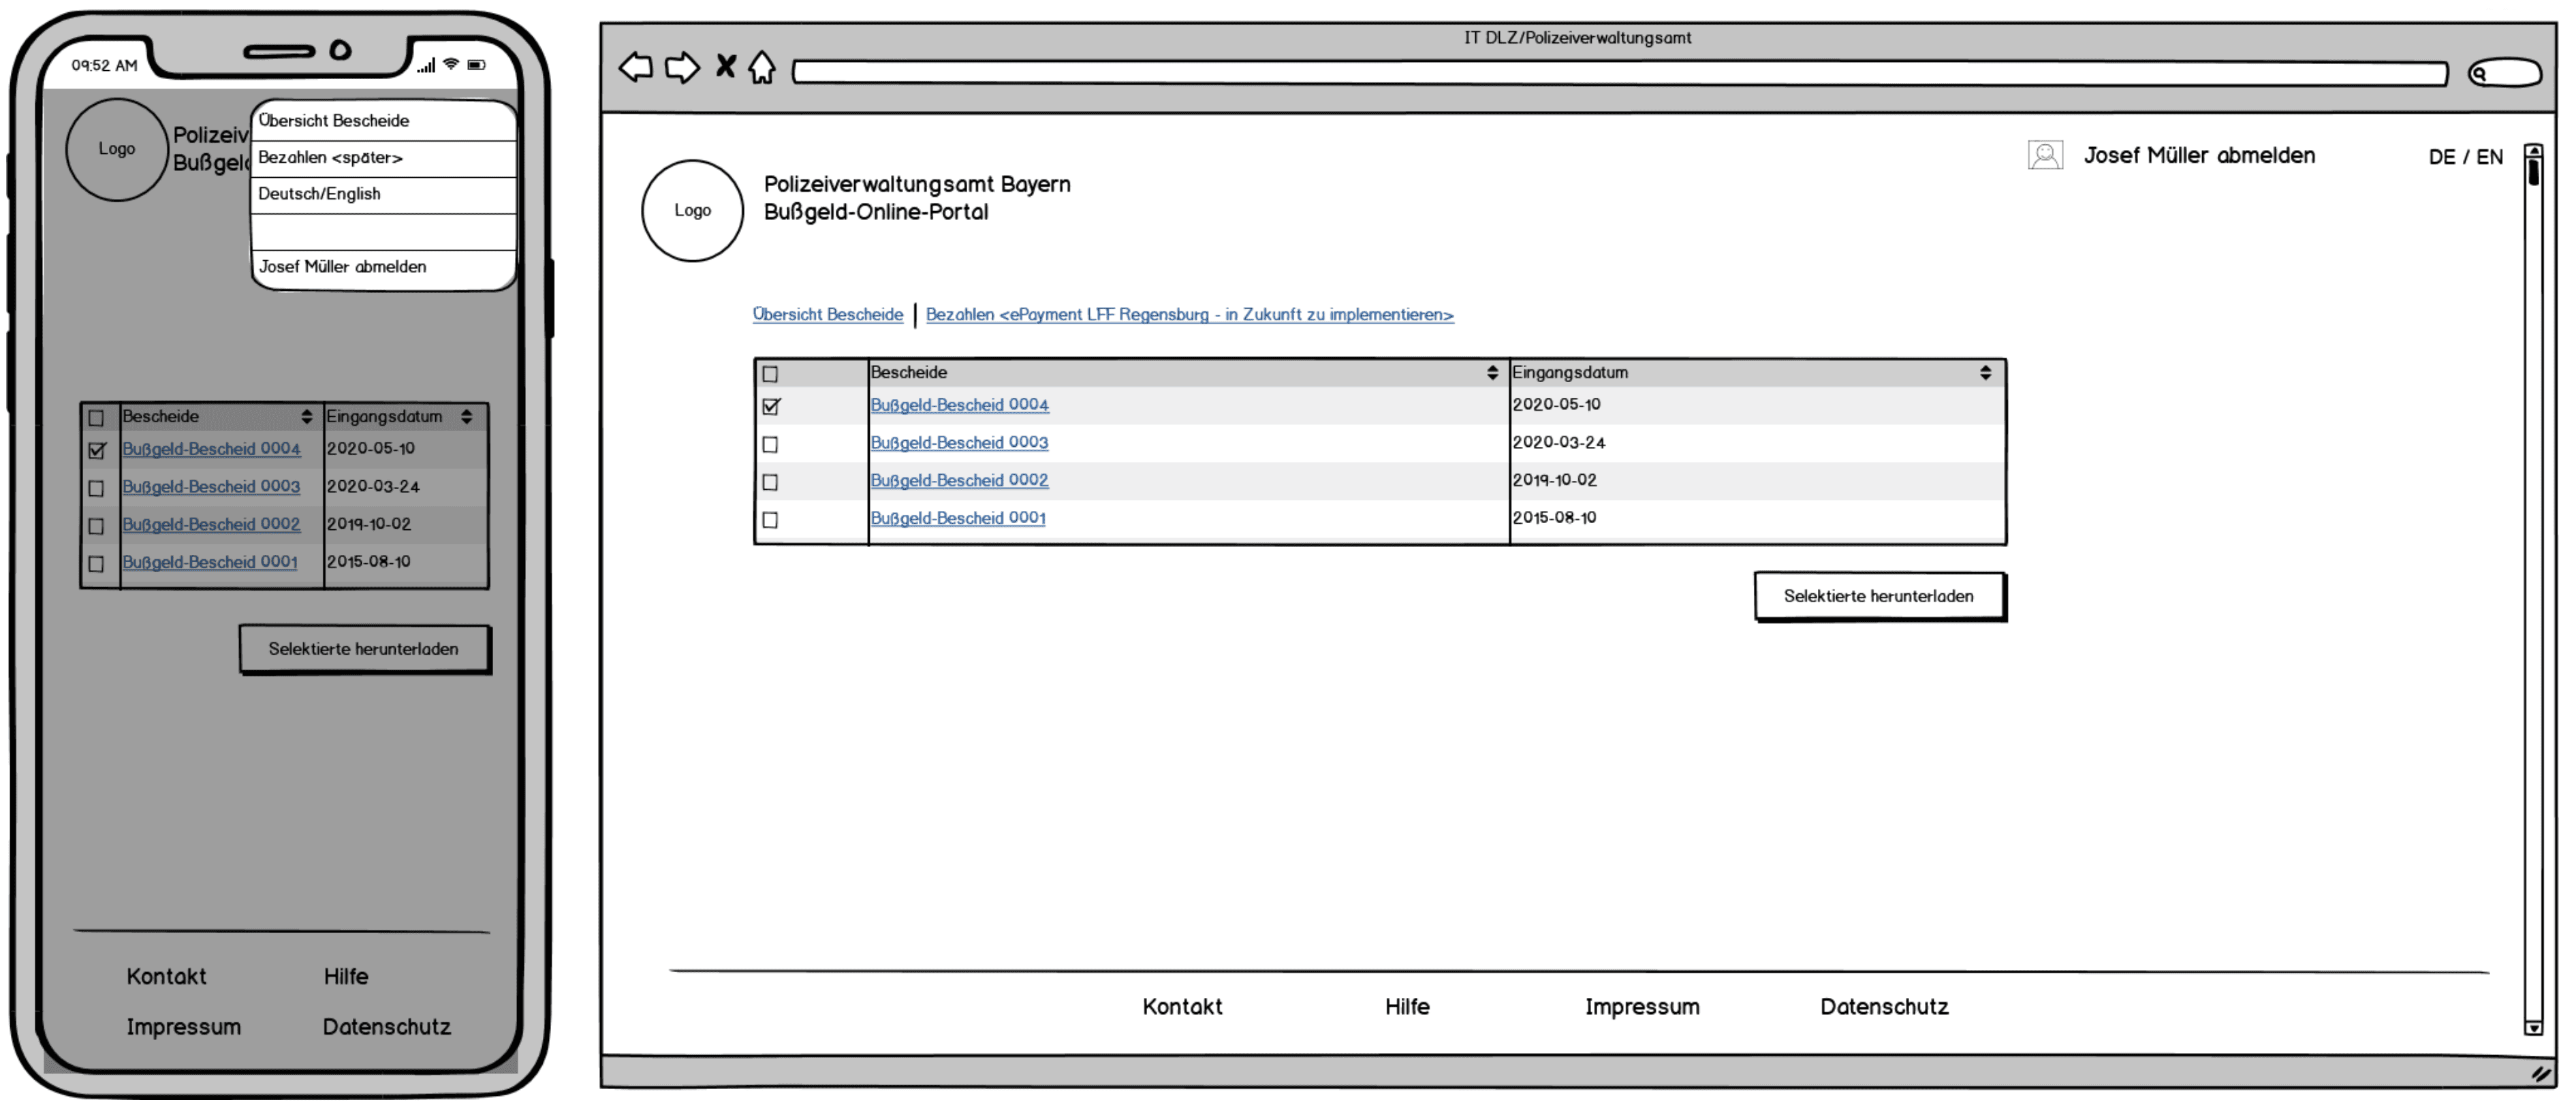This screenshot has width=2576, height=1113.
Task: Click the Logo circle on the phone mockup
Action: click(116, 149)
